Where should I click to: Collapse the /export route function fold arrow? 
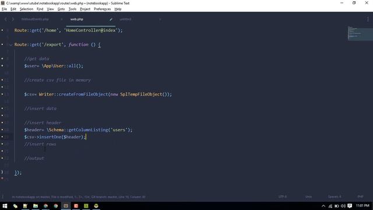point(10,45)
